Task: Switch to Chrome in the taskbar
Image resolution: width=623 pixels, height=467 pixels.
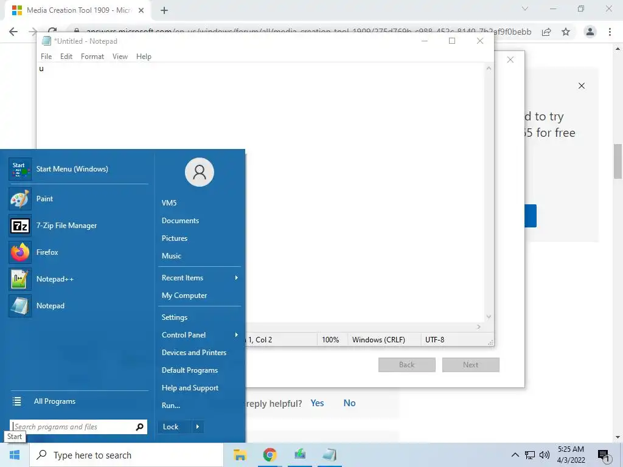Action: [x=270, y=455]
